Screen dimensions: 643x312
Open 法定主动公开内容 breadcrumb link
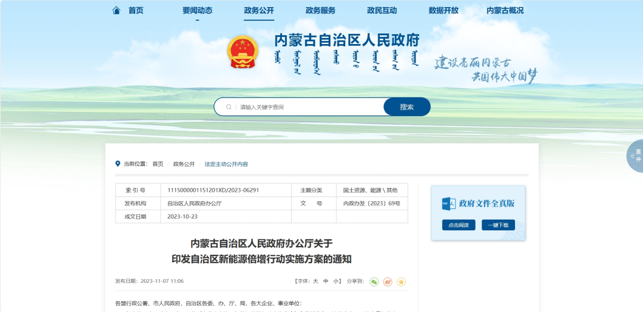pyautogui.click(x=226, y=164)
